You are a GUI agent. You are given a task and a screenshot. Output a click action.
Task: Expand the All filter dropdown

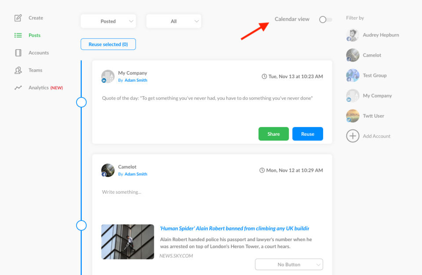pyautogui.click(x=174, y=21)
